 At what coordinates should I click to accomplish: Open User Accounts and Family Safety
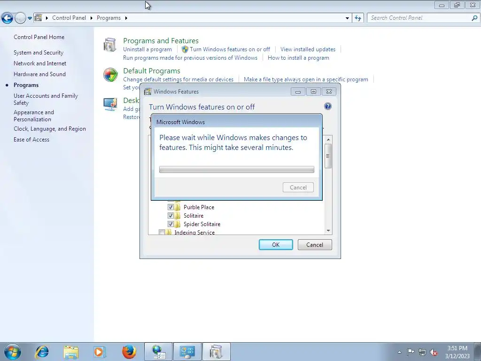coord(46,99)
